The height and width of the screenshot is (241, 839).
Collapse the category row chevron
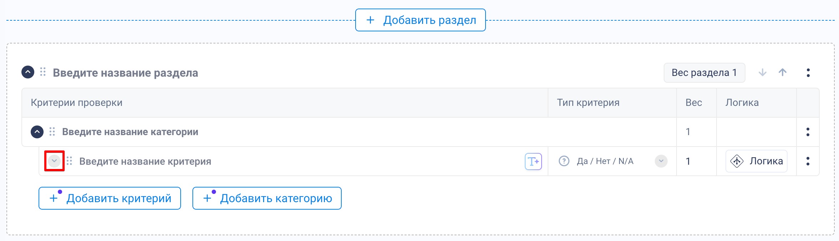tap(37, 132)
